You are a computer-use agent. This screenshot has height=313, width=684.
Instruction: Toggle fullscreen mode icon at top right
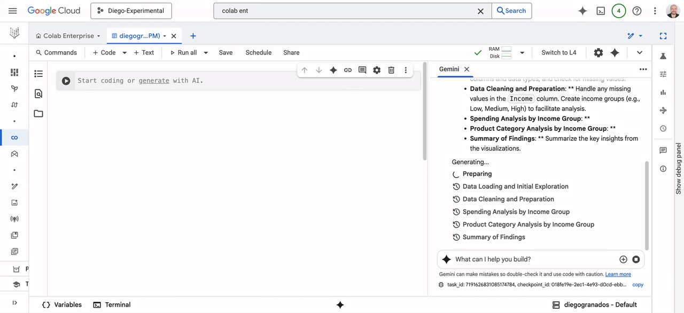663,36
